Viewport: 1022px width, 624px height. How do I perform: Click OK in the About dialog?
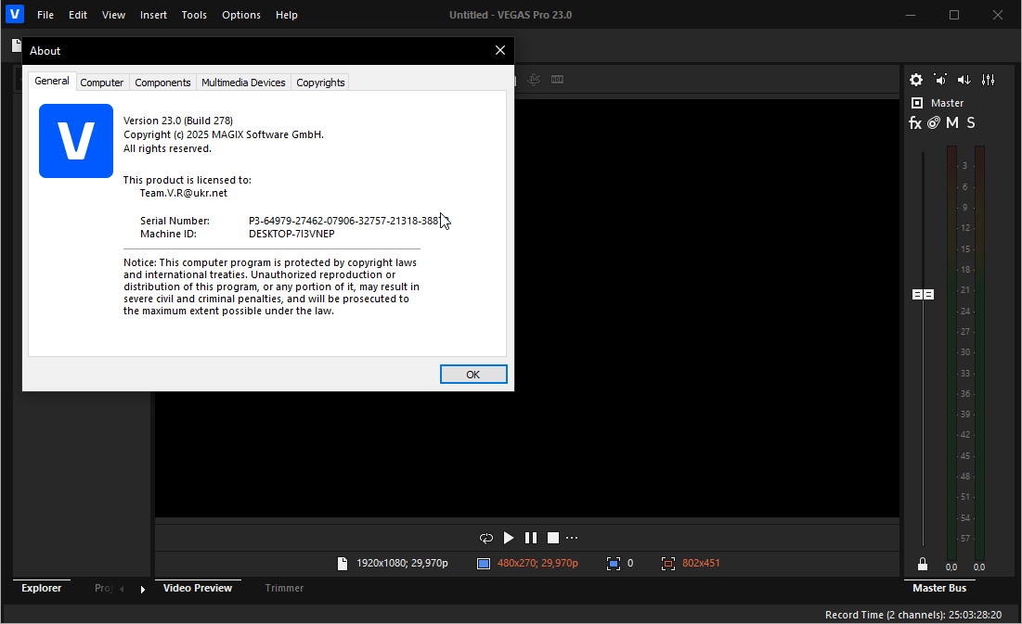coord(473,375)
